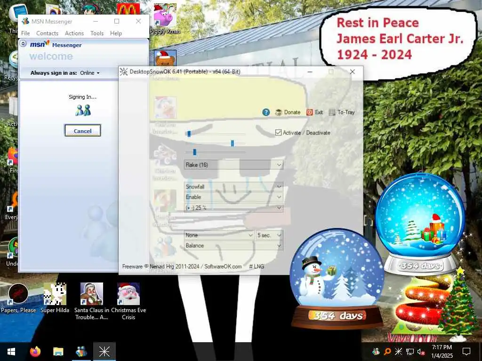Open File Explorer from the taskbar

pyautogui.click(x=58, y=352)
